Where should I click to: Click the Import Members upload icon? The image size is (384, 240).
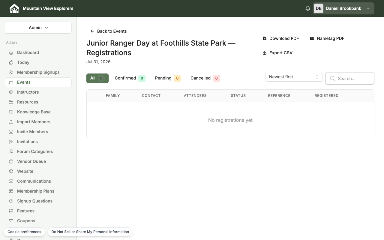11,122
